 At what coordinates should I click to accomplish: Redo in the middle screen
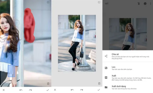[82, 90]
